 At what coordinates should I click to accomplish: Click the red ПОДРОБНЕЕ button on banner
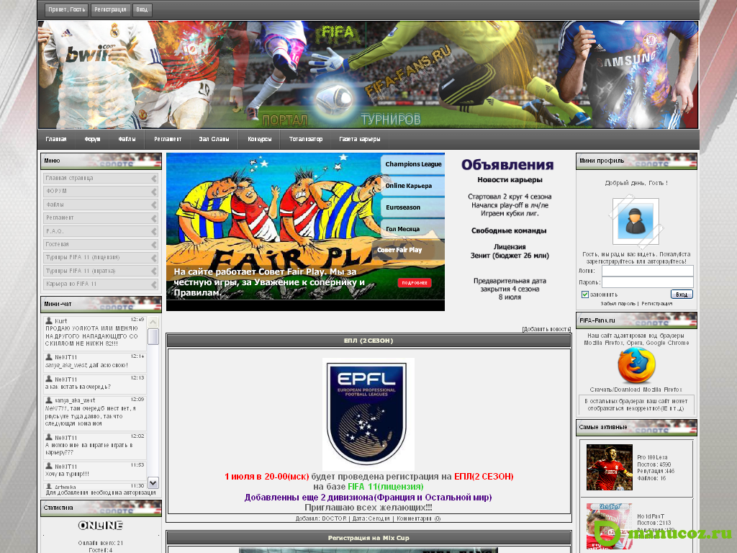414,283
